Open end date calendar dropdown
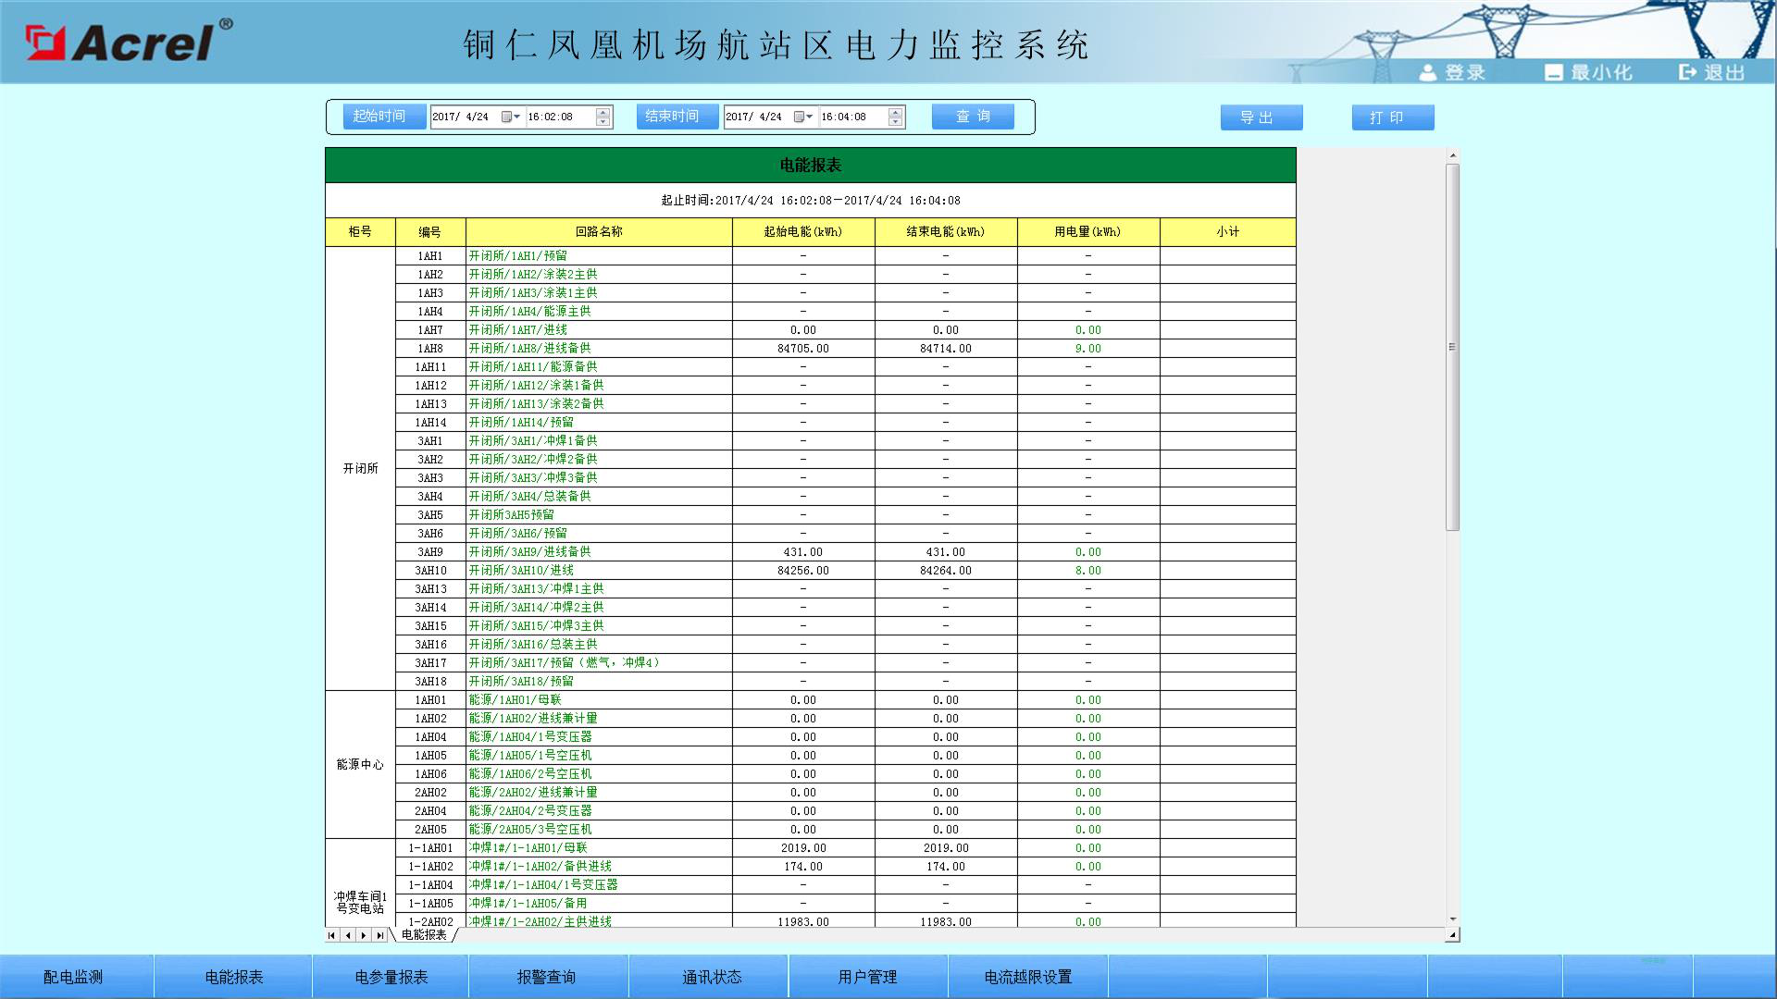This screenshot has height=999, width=1777. point(803,117)
